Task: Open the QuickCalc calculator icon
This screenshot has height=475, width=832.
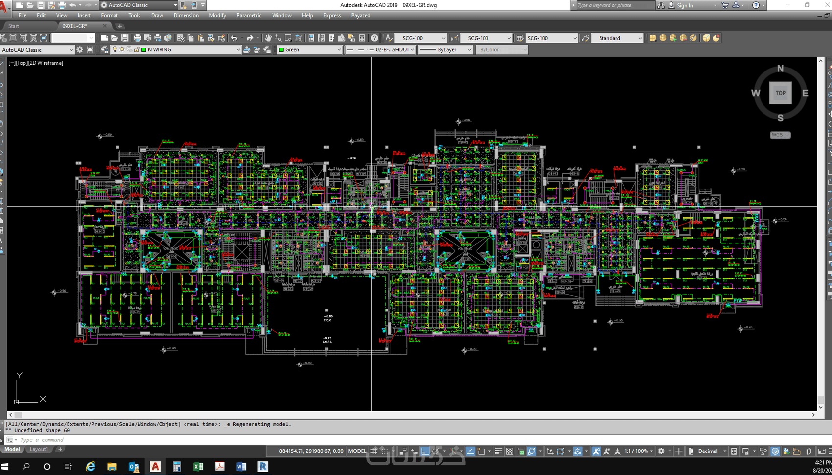Action: [362, 38]
